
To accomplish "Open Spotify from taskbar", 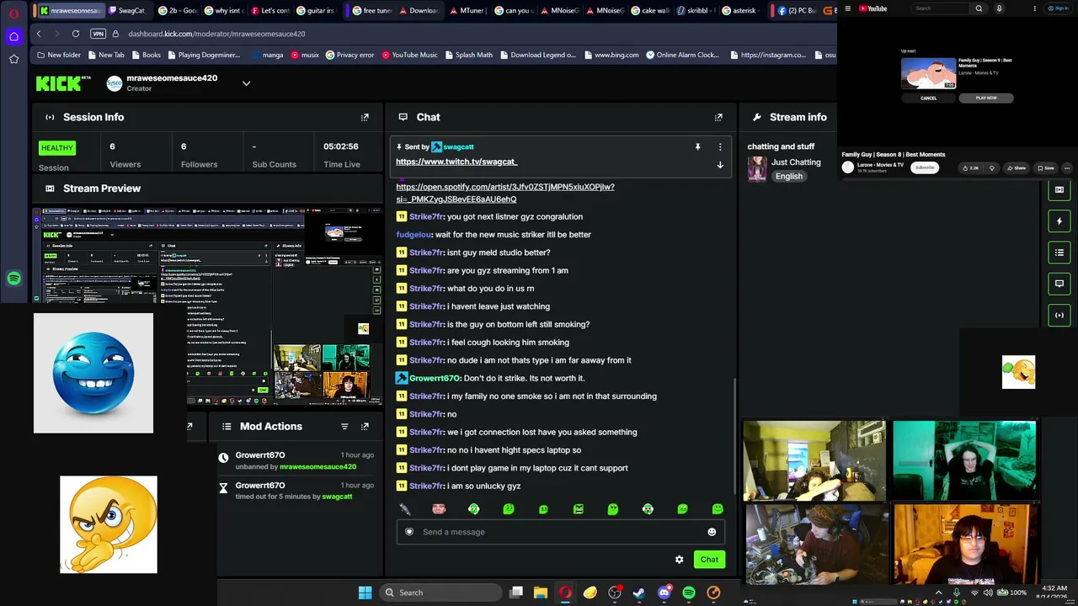I will (x=689, y=593).
